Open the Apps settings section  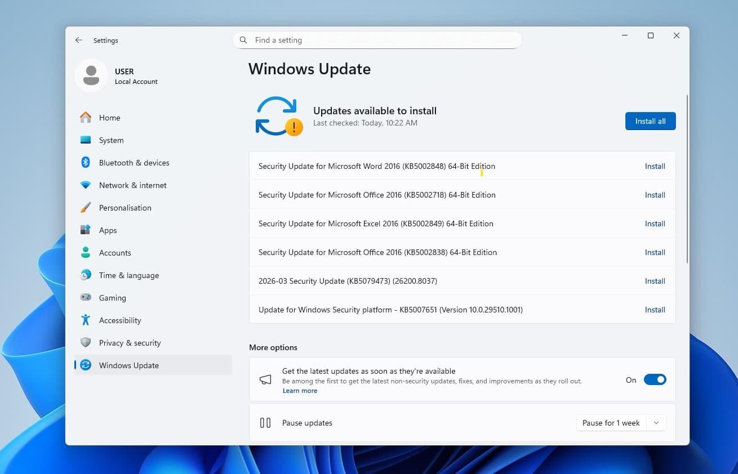pyautogui.click(x=108, y=230)
